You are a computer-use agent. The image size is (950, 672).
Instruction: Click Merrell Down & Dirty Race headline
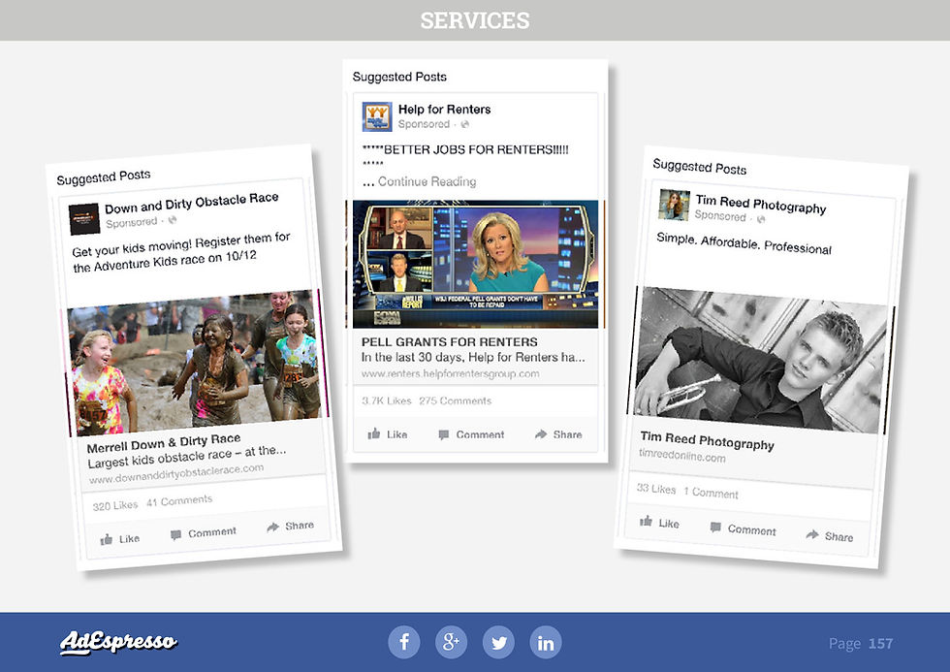(164, 443)
